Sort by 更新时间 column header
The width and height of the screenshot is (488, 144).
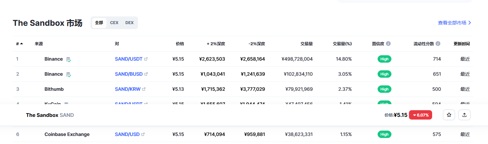[462, 44]
